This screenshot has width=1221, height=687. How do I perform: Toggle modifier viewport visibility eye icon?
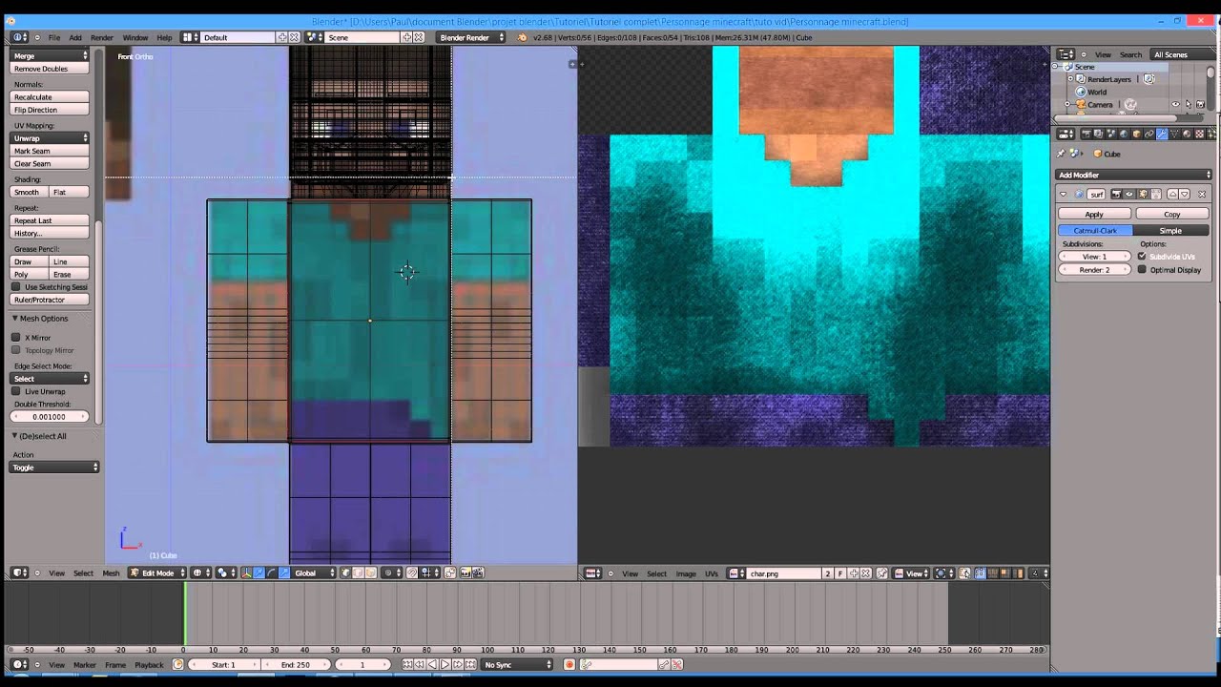[1129, 195]
